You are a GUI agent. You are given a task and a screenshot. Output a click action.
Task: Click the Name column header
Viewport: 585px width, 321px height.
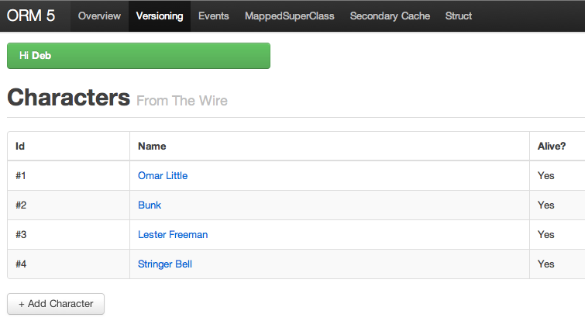tap(152, 146)
